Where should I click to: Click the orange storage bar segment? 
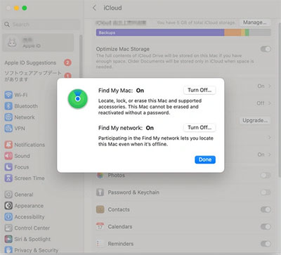[233, 32]
